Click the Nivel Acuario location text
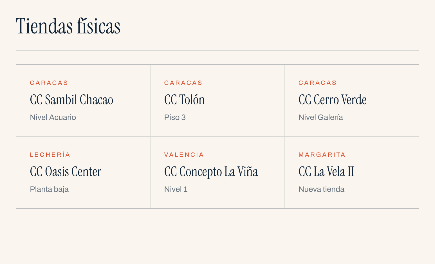435x264 pixels. point(53,117)
